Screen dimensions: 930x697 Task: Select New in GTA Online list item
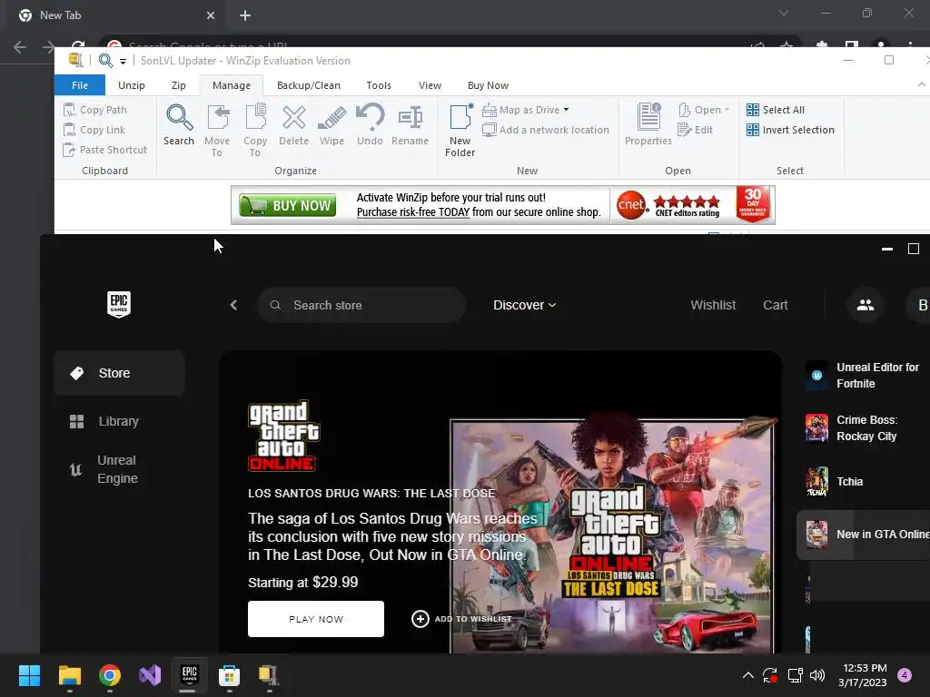pos(864,535)
